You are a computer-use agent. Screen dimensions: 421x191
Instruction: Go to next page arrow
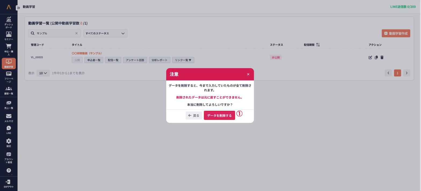pyautogui.click(x=407, y=73)
